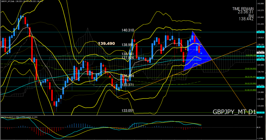Click the 137.826 label inside the chart
The height and width of the screenshot is (140, 266).
128,58
